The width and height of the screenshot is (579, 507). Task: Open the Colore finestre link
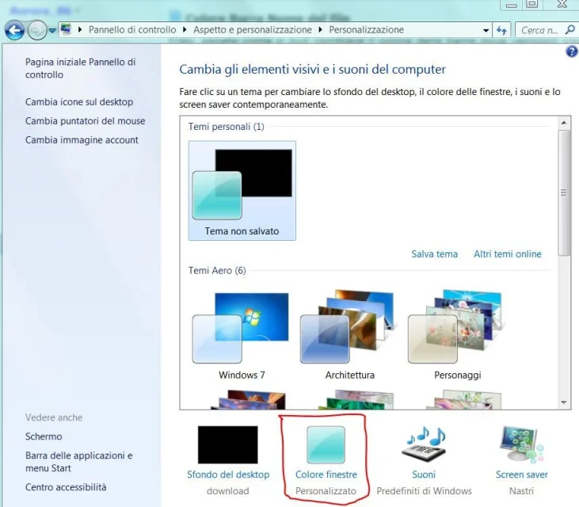coord(326,475)
